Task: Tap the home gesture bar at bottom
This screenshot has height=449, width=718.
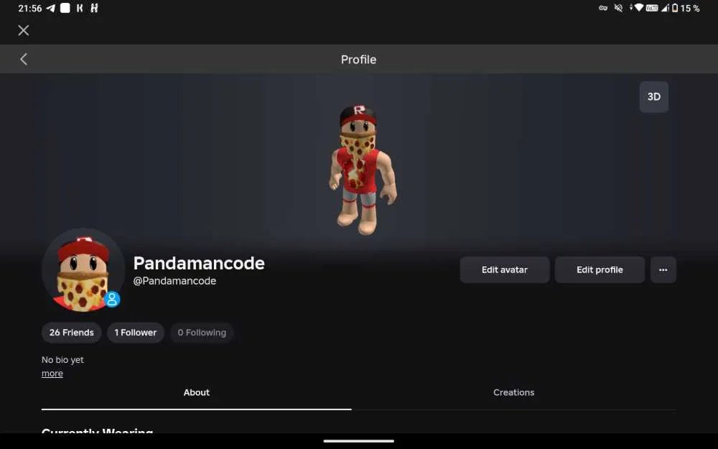Action: pos(358,441)
